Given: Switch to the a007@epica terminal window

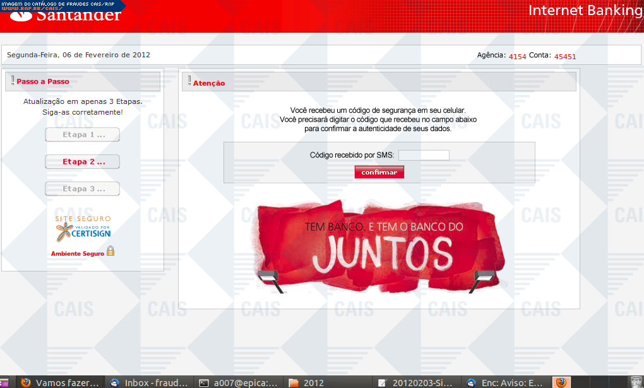Looking at the screenshot, I should [x=237, y=382].
